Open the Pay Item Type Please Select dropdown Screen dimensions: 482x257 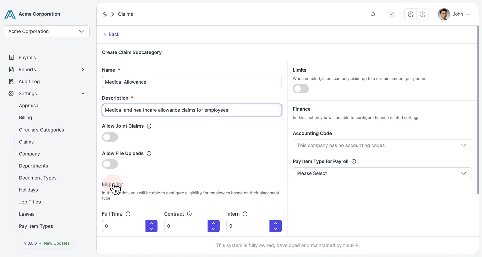click(x=382, y=173)
